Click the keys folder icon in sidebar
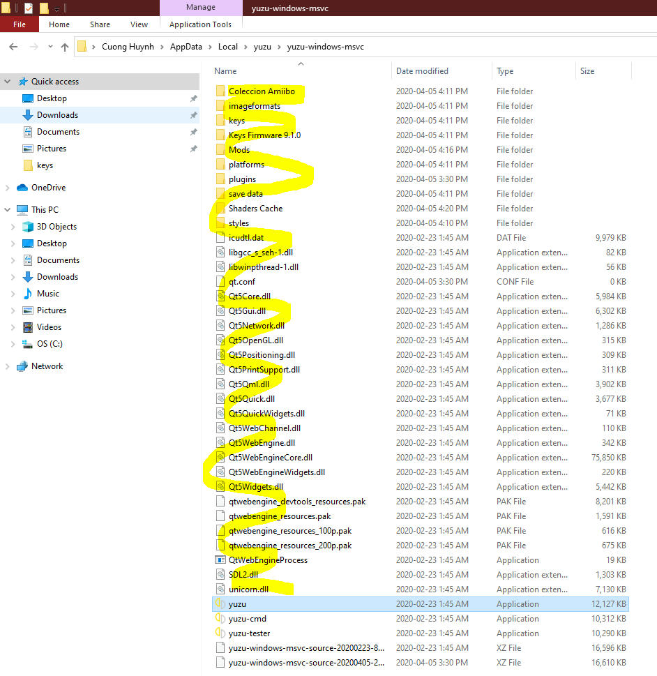The width and height of the screenshot is (657, 676). pos(28,165)
